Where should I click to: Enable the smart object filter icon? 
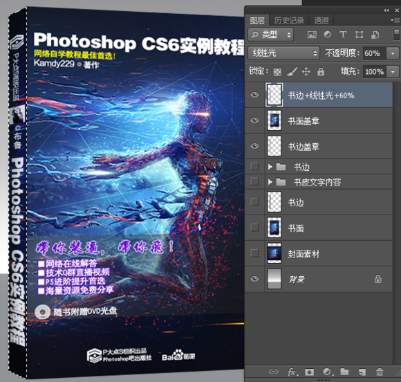tap(375, 35)
